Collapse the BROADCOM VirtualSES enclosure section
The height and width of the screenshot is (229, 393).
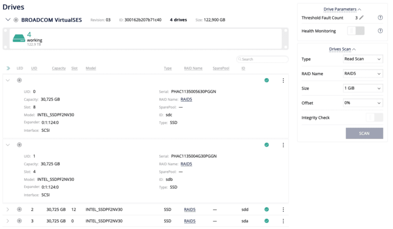point(8,19)
